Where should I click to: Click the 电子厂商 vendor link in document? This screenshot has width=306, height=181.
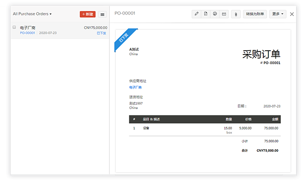click(136, 87)
